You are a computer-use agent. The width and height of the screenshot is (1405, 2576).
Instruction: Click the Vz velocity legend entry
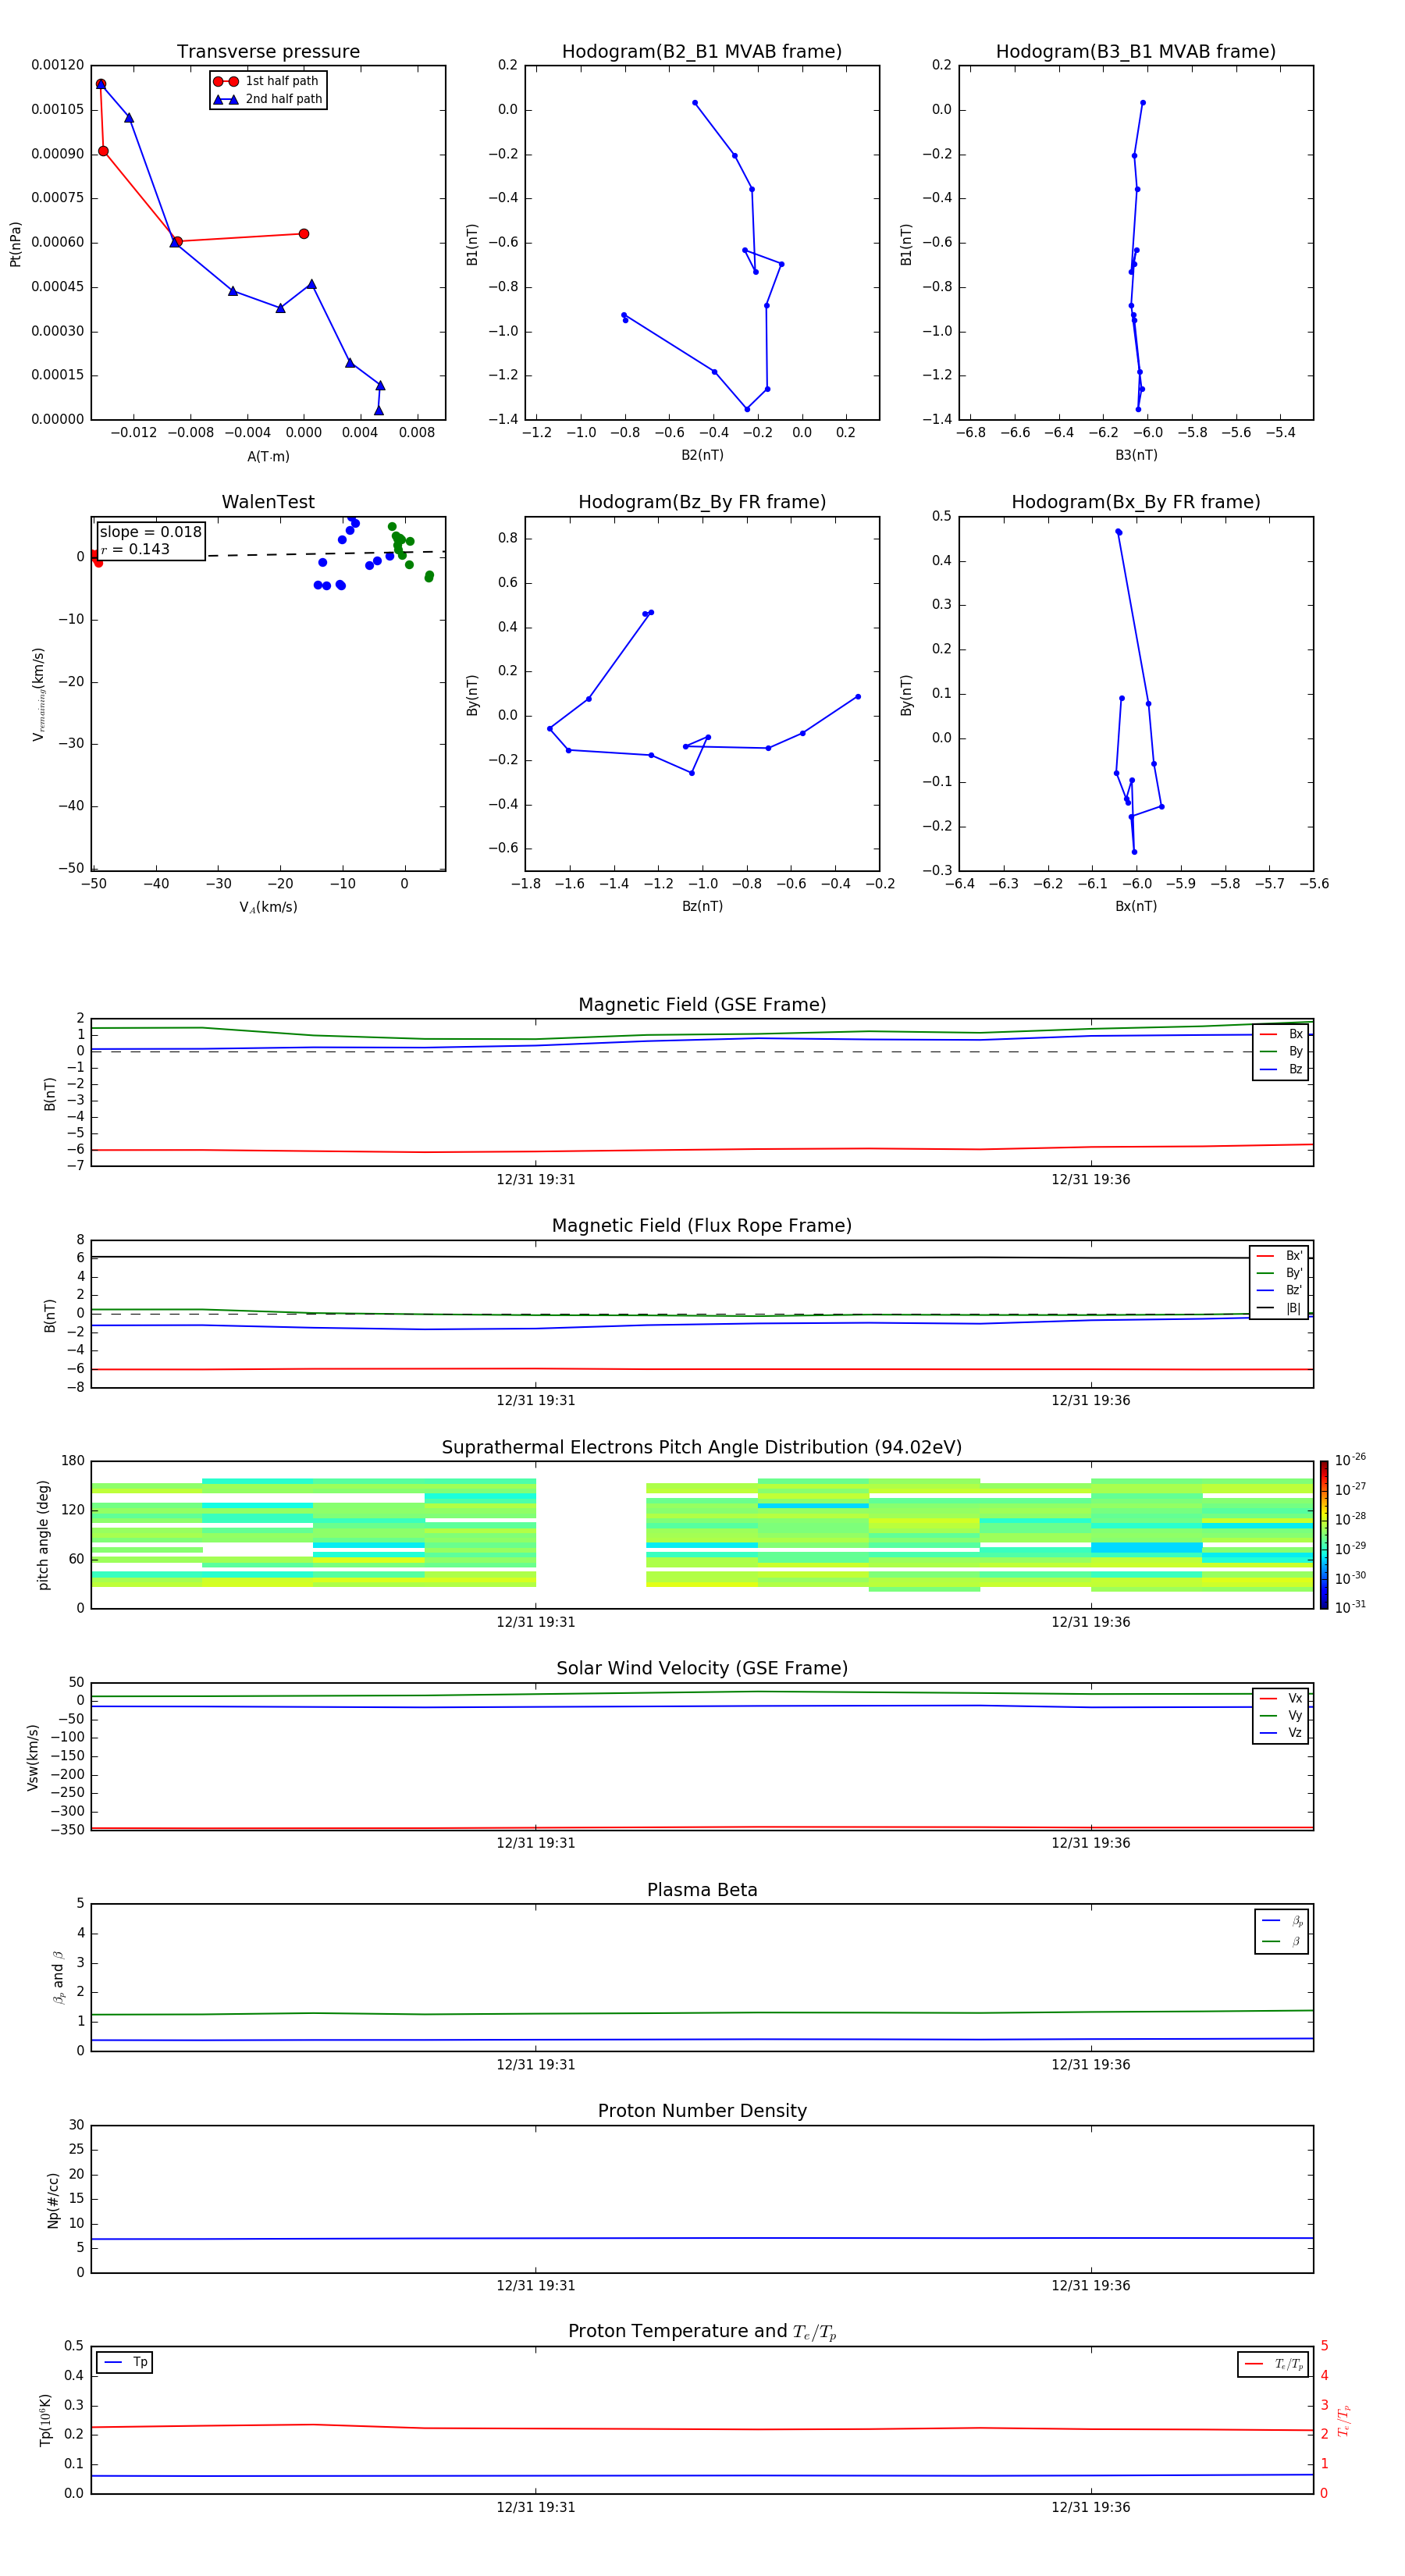pyautogui.click(x=1281, y=1732)
